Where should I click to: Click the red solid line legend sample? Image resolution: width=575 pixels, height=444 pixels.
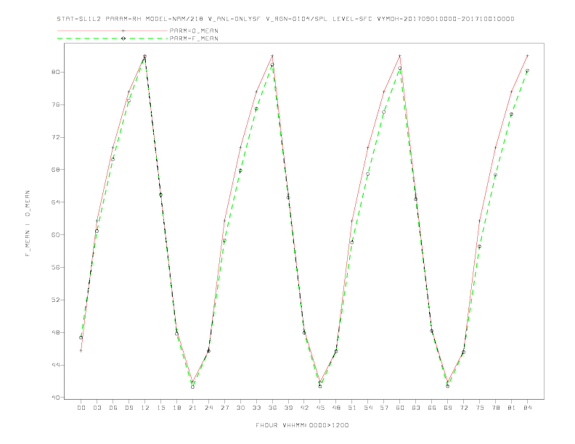pyautogui.click(x=113, y=30)
